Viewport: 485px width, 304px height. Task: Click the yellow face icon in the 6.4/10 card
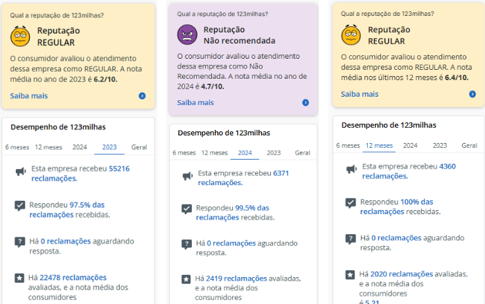pyautogui.click(x=351, y=35)
